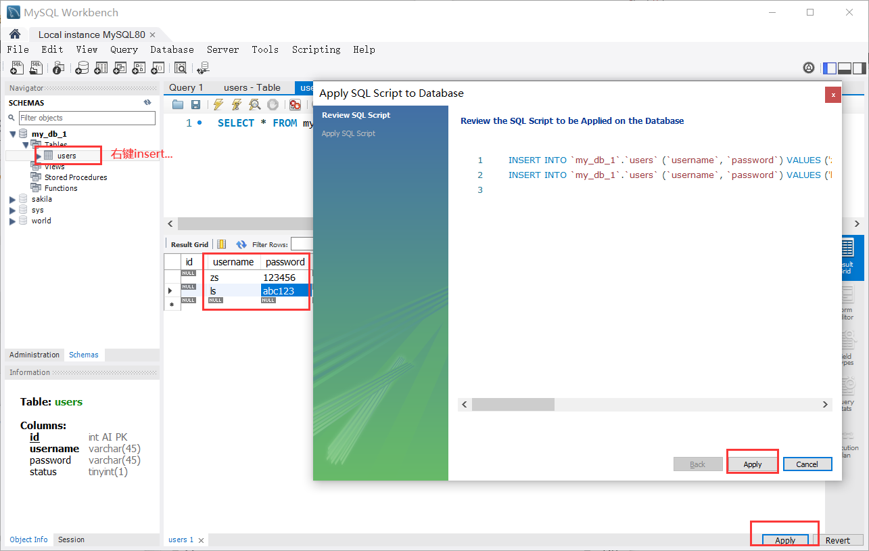Switch to the Query 1 tab
Viewport: 869px width, 551px height.
[186, 87]
